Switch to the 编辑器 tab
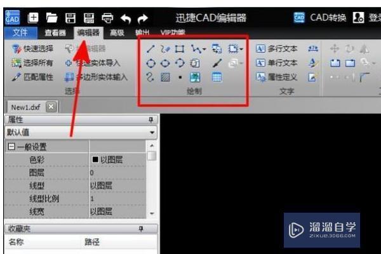This screenshot has width=381, height=254. tap(88, 32)
